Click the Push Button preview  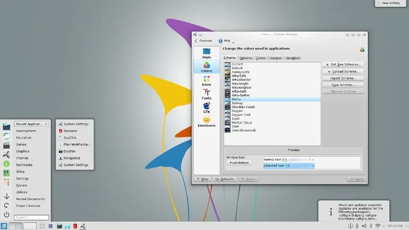pos(239,163)
